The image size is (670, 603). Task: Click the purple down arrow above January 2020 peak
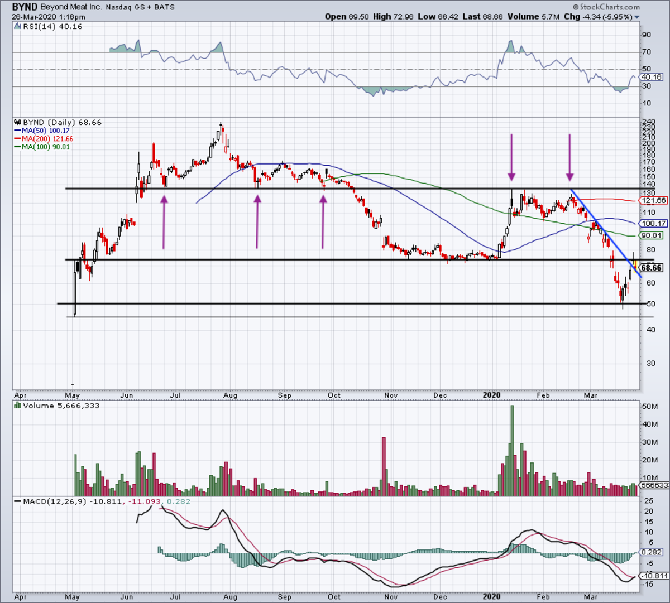point(511,157)
